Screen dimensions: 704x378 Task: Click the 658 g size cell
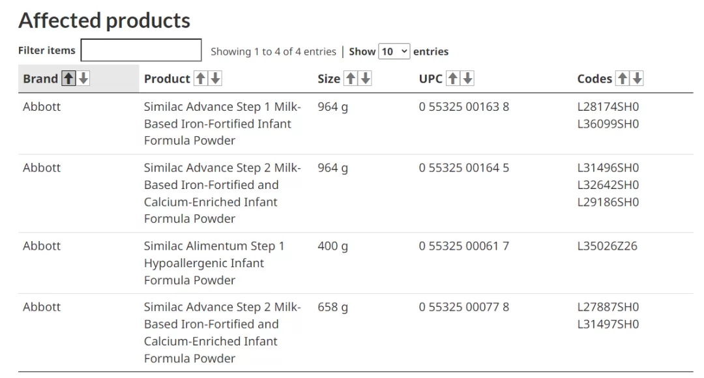pyautogui.click(x=332, y=307)
